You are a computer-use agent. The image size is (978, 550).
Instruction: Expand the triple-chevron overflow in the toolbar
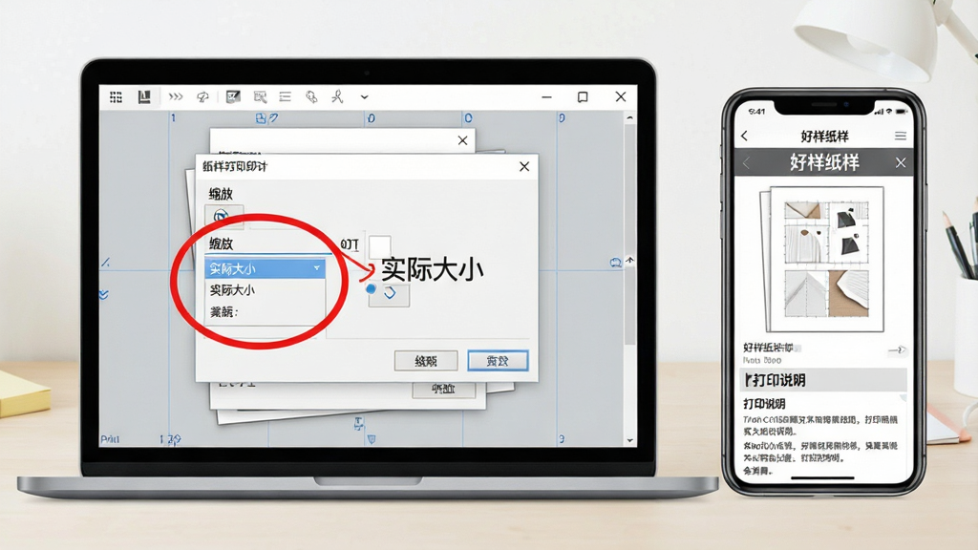click(176, 96)
